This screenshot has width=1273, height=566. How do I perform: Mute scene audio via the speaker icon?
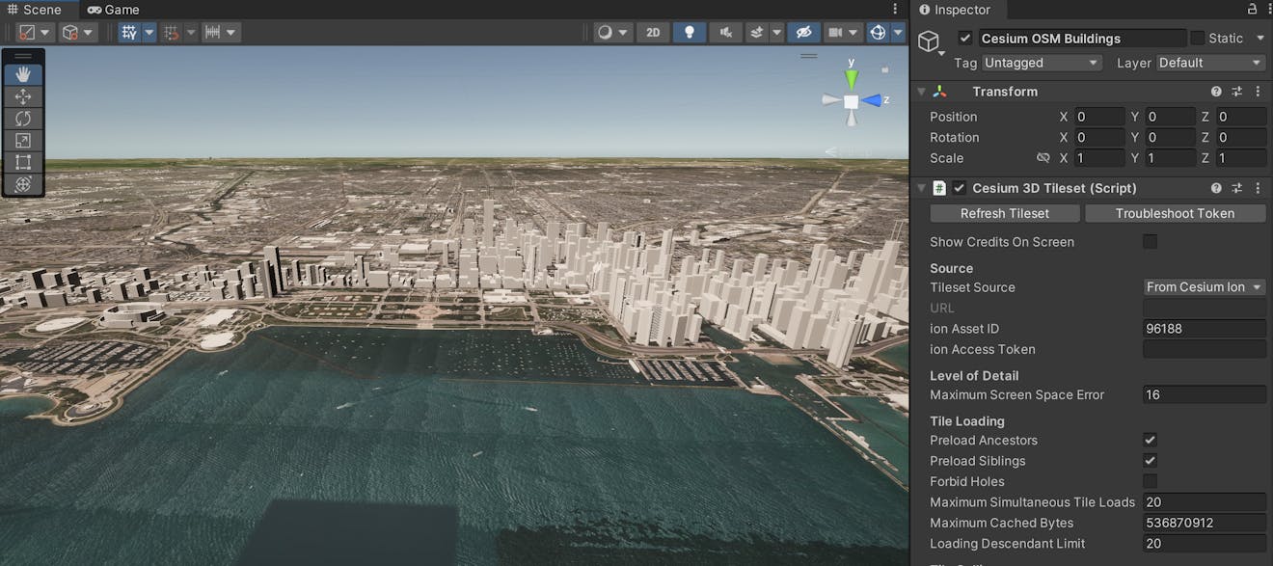point(725,32)
